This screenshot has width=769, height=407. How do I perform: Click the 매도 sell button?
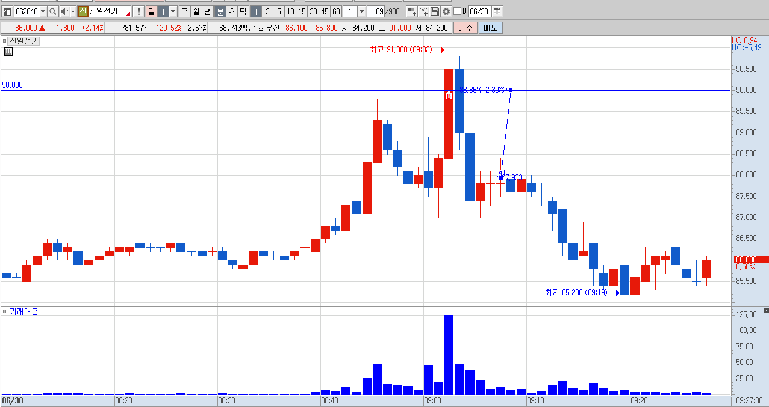tap(491, 28)
